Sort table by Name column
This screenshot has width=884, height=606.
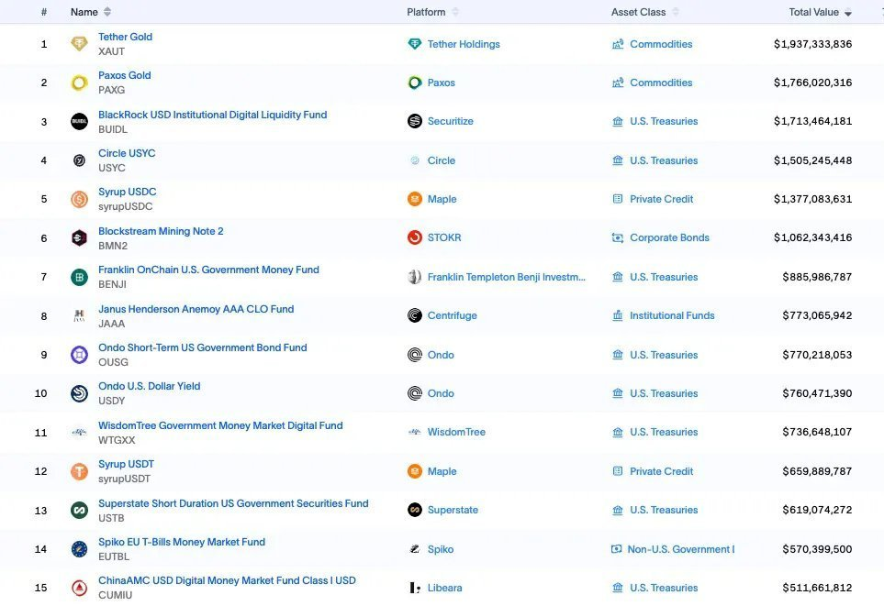(x=84, y=12)
